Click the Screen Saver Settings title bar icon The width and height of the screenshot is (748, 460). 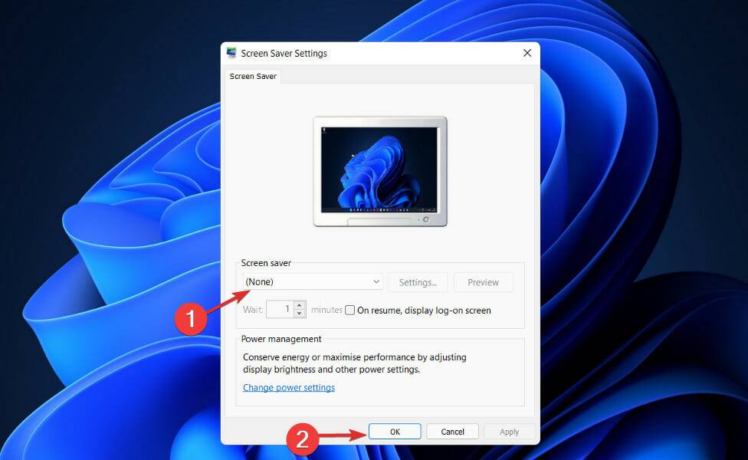[x=231, y=53]
